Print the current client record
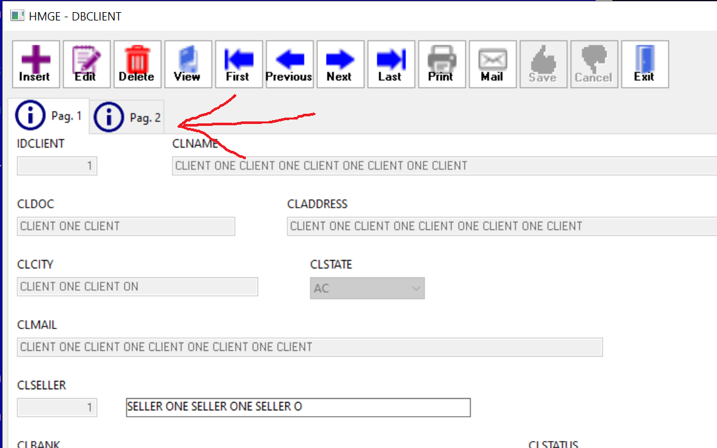717x448 pixels. point(442,64)
